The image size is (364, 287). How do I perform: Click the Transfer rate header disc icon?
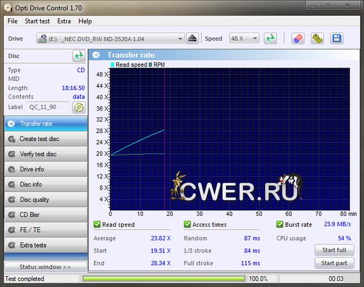pyautogui.click(x=96, y=55)
